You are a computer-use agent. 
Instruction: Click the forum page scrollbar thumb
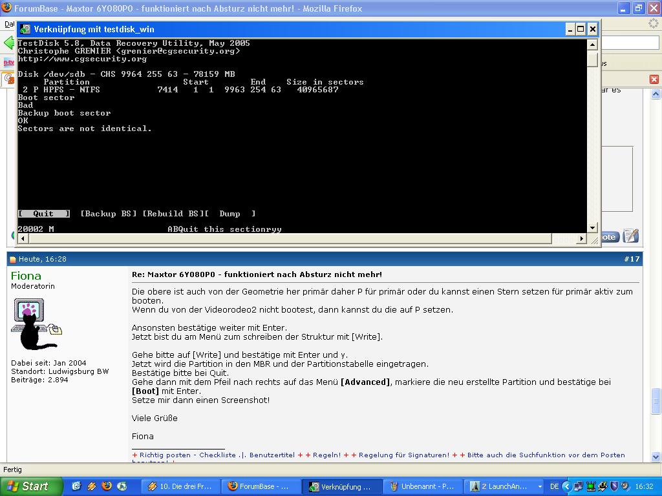[x=656, y=400]
